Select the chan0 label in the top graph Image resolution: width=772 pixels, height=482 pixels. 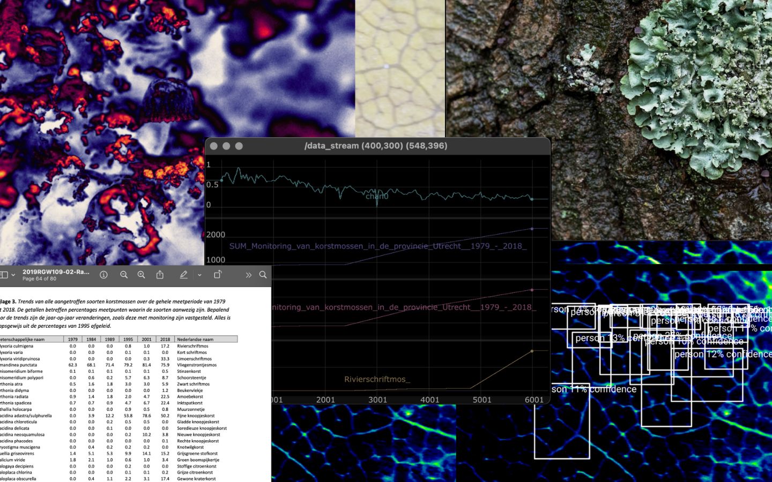pyautogui.click(x=377, y=196)
